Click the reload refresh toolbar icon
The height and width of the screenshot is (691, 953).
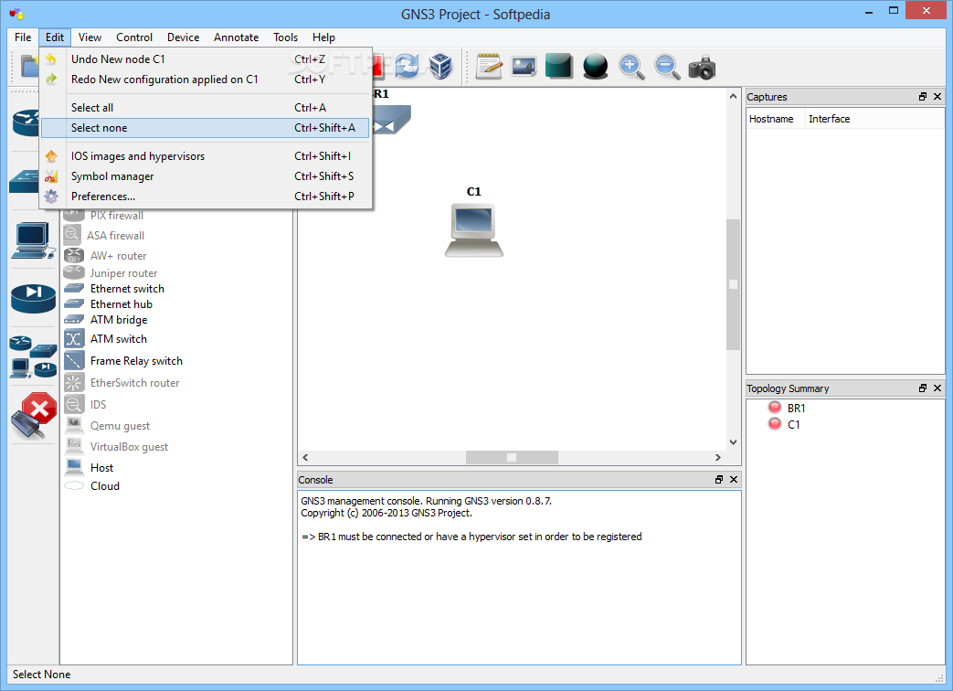coord(407,66)
